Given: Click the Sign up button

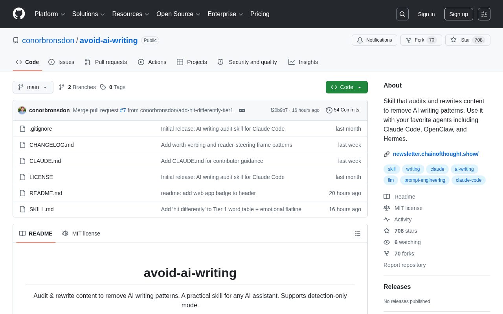Looking at the screenshot, I should click(x=459, y=14).
